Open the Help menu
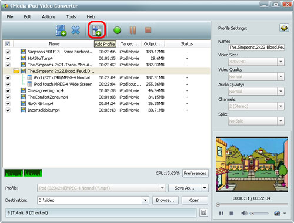This screenshot has width=294, height=223. (91, 16)
